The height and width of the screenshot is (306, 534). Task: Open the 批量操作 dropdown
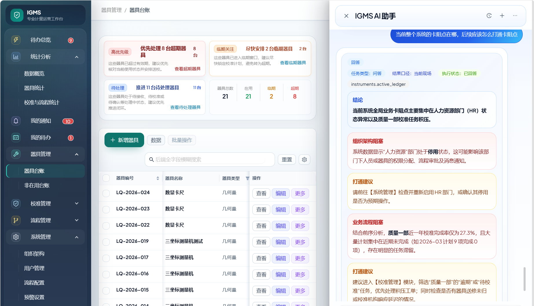tap(182, 140)
